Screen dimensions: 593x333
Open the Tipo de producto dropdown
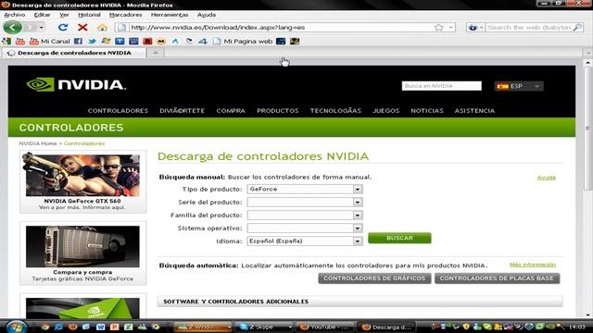click(305, 189)
